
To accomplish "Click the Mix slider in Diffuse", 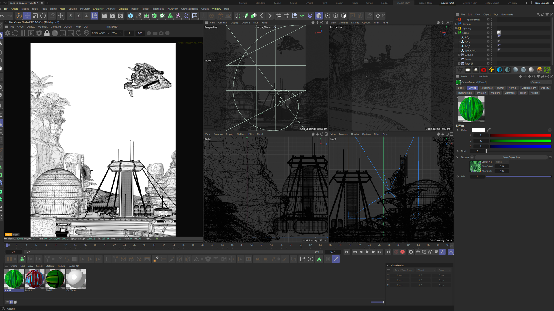I will coord(518,177).
